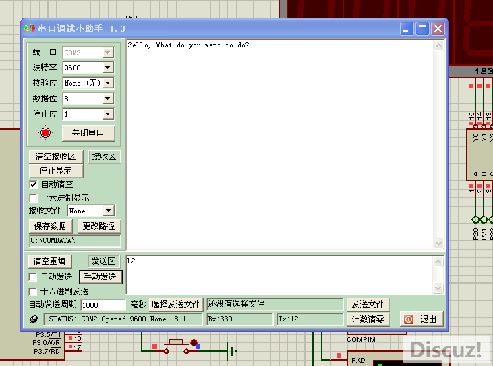
Task: Click the 清空接收区 button
Action: pyautogui.click(x=56, y=157)
